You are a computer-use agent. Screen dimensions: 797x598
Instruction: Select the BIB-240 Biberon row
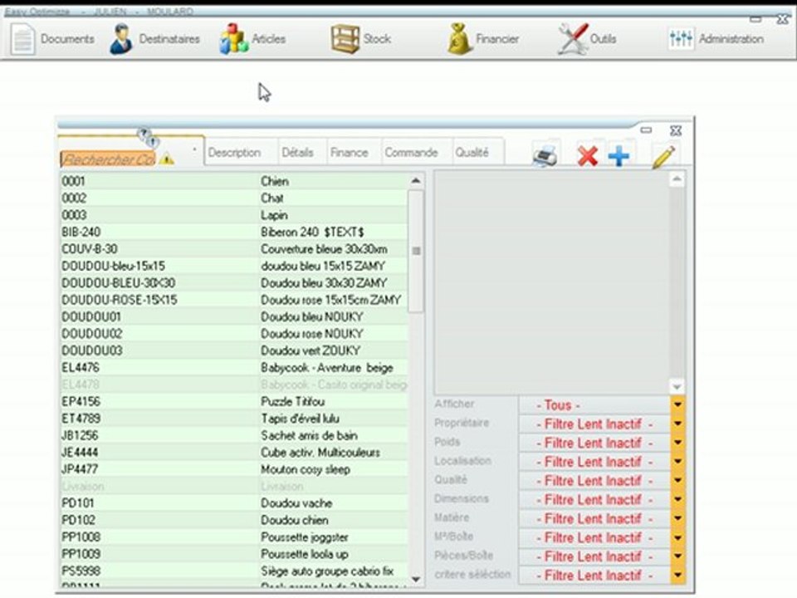pyautogui.click(x=234, y=232)
